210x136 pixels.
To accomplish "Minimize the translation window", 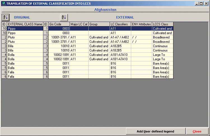I will tap(197, 3).
